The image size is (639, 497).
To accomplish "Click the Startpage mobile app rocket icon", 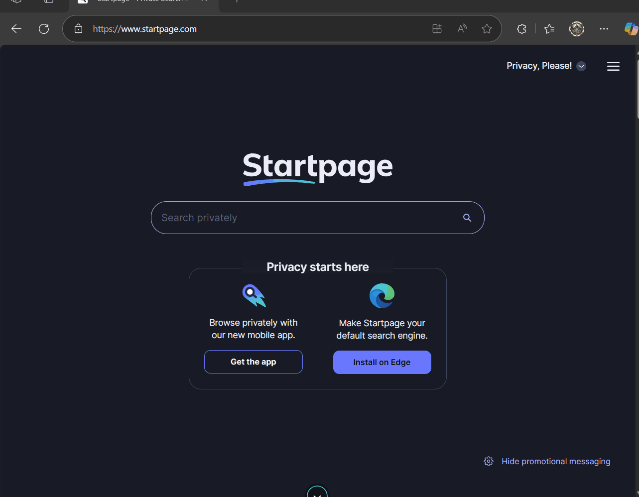I will click(x=254, y=296).
